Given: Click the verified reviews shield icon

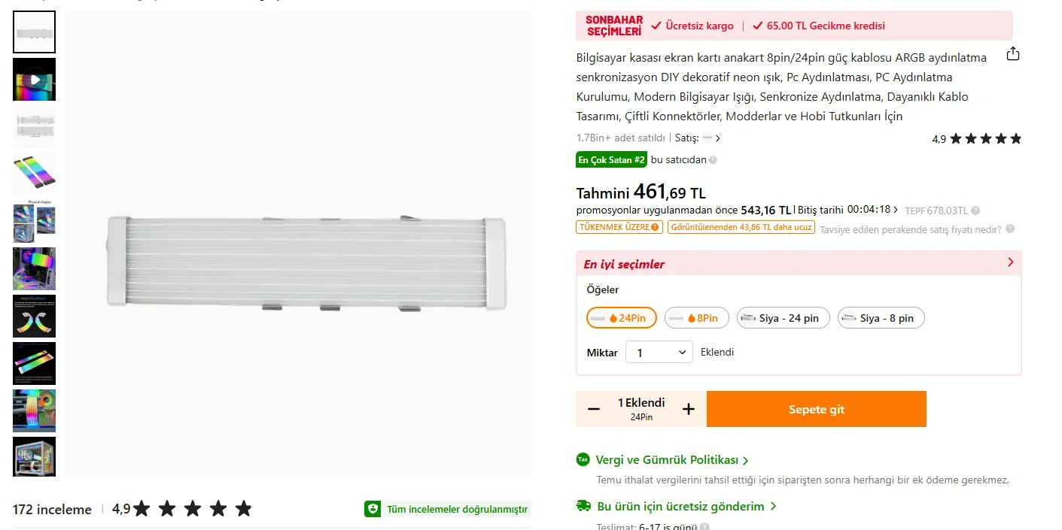Looking at the screenshot, I should 373,509.
